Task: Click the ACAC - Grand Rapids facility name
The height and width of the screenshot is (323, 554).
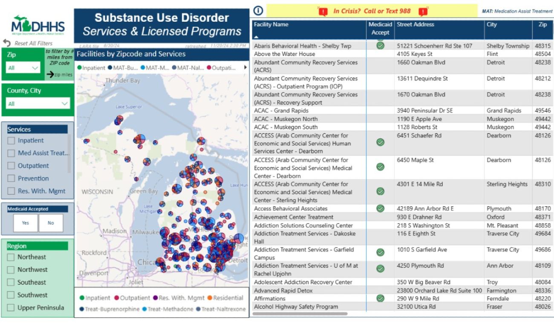Action: coord(281,111)
